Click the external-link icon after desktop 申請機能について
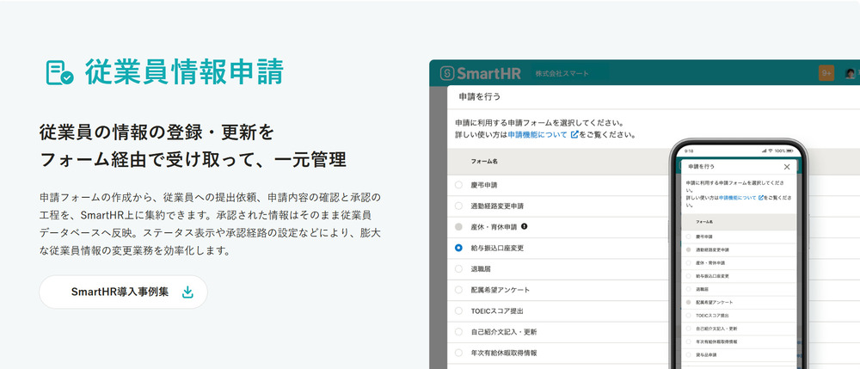 click(574, 134)
